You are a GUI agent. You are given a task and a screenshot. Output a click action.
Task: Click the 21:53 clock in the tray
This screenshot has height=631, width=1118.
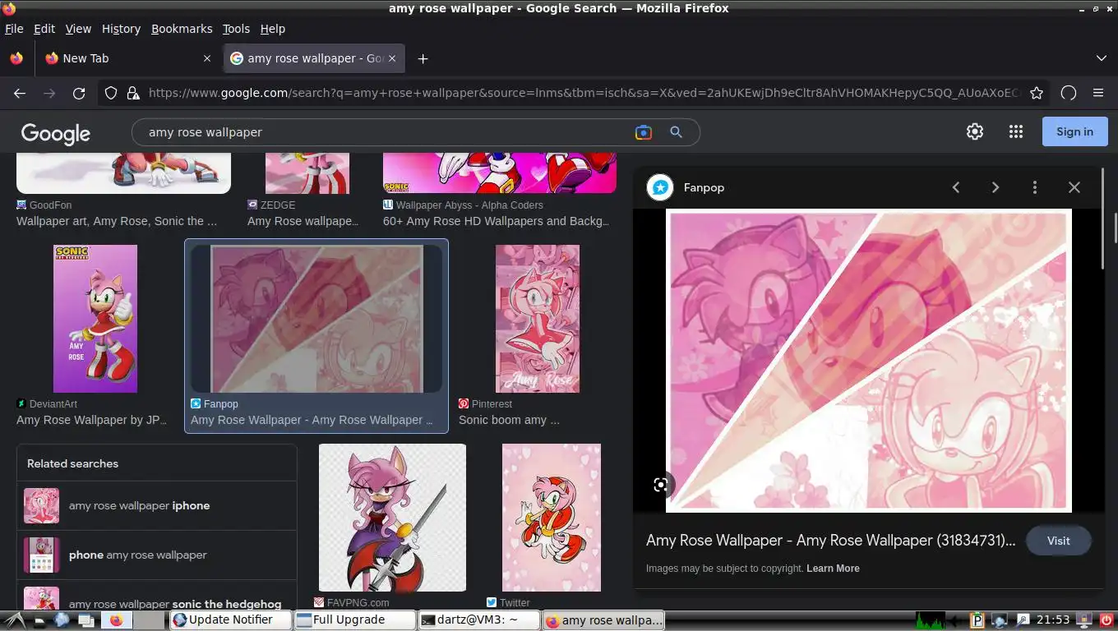point(1053,620)
